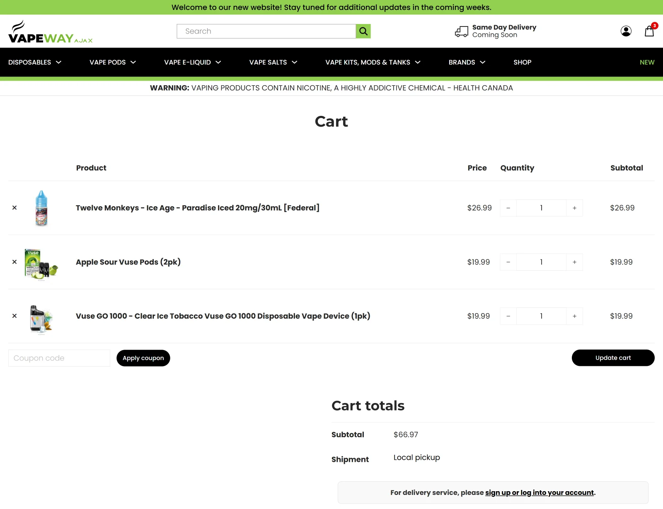Click the Vuse GO 1000 quantity field

(541, 316)
